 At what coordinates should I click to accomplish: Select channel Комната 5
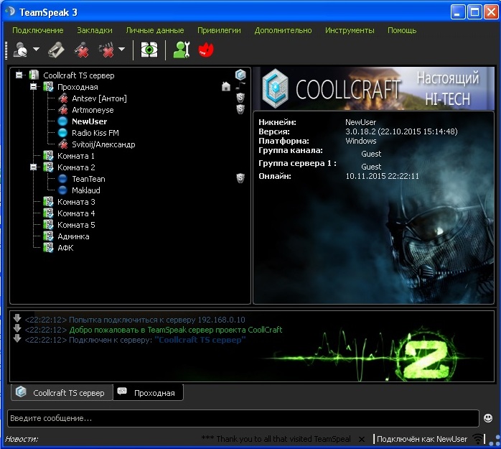tap(76, 225)
